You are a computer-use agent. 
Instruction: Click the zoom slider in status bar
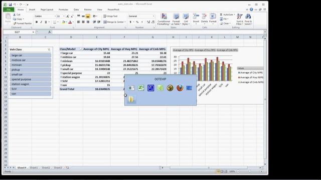click(x=250, y=171)
